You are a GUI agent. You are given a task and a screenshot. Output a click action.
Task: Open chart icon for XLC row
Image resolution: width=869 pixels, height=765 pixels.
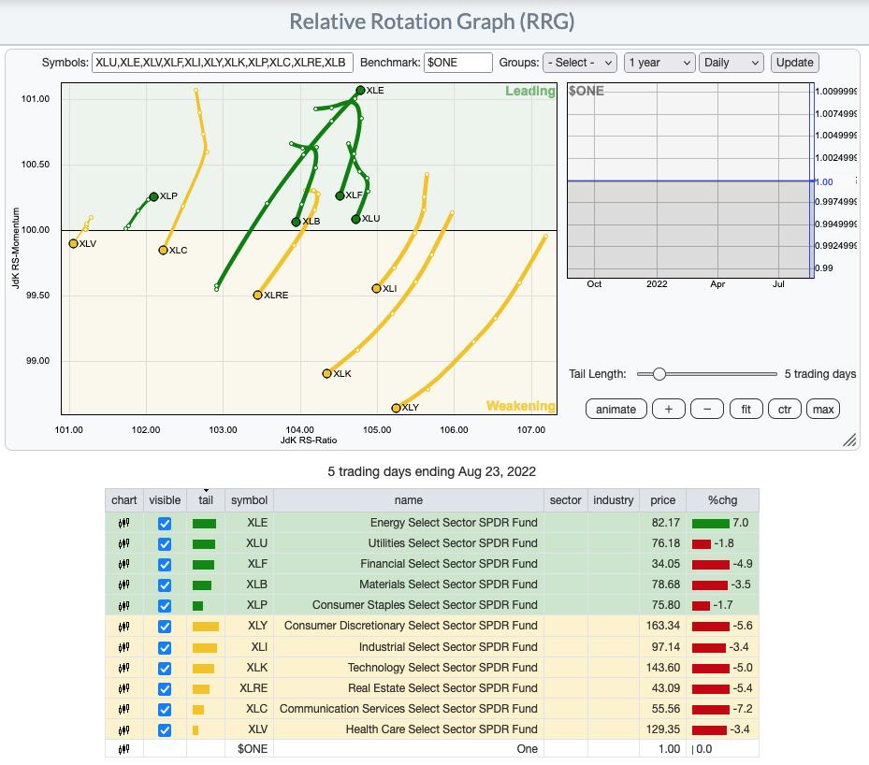pos(124,709)
